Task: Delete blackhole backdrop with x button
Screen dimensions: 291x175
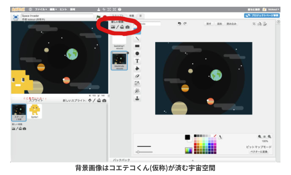Action: pos(128,53)
